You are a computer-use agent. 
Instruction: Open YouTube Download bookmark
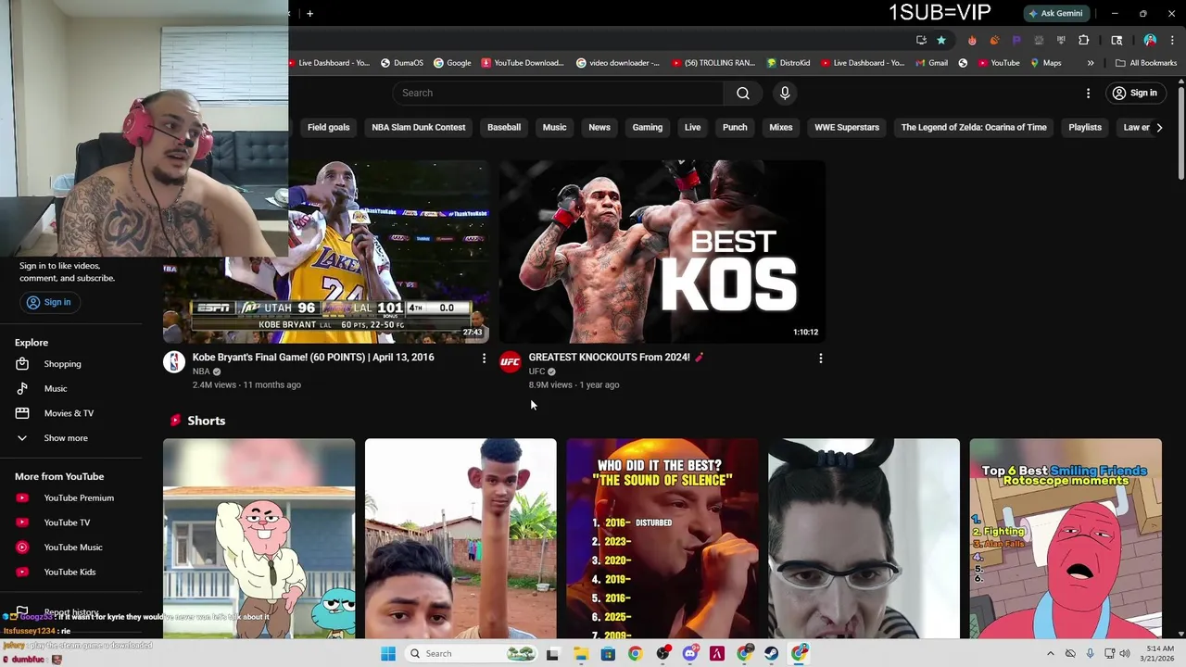pyautogui.click(x=523, y=63)
